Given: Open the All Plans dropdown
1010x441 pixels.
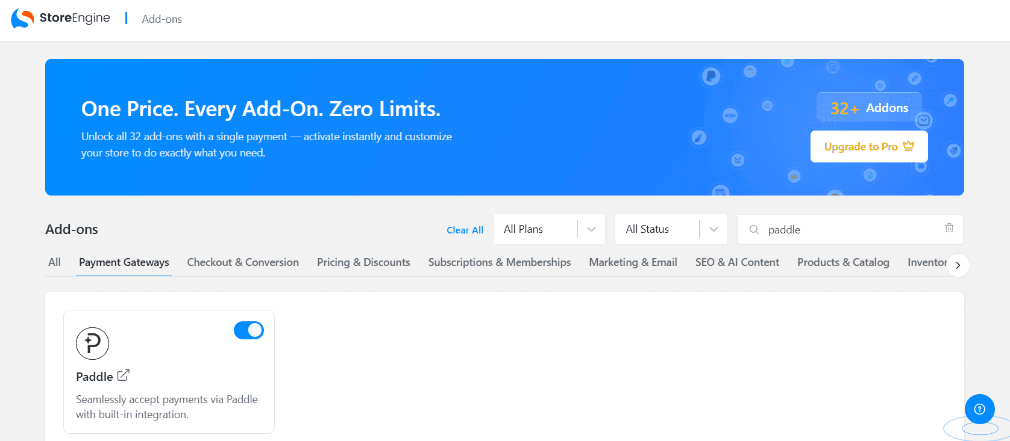Looking at the screenshot, I should point(549,229).
